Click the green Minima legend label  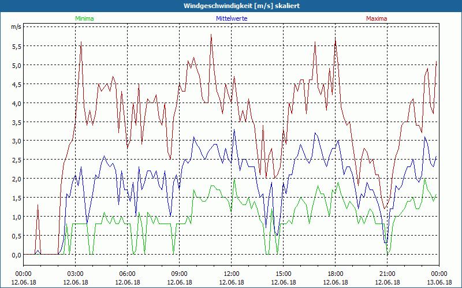(84, 18)
